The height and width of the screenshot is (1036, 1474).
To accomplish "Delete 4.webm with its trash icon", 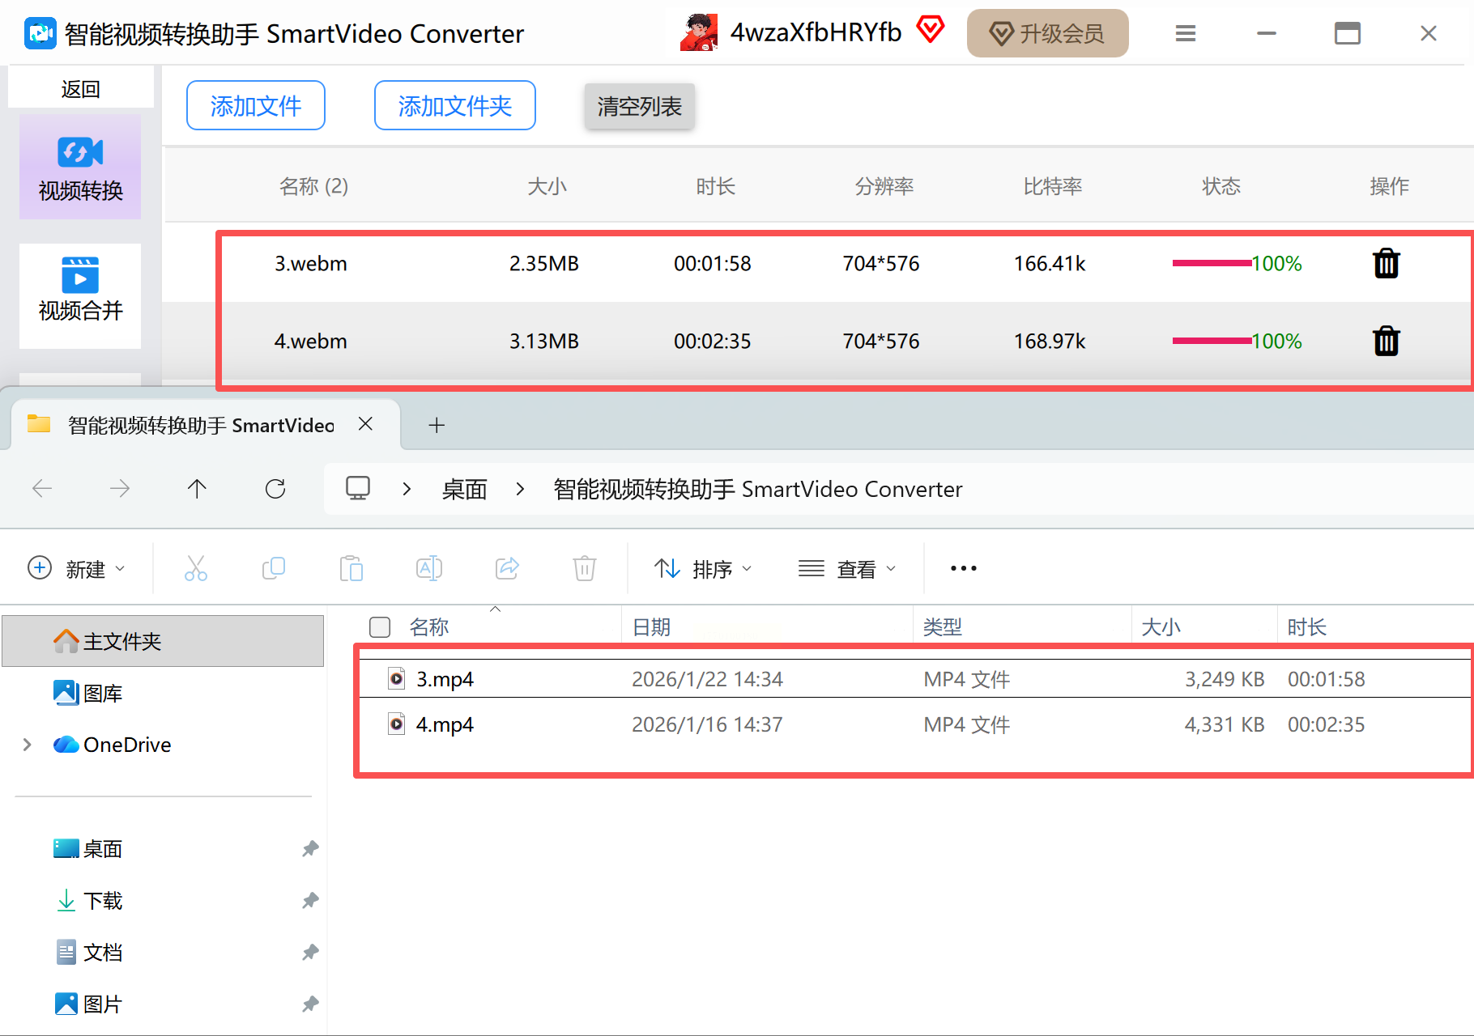I will [x=1386, y=341].
